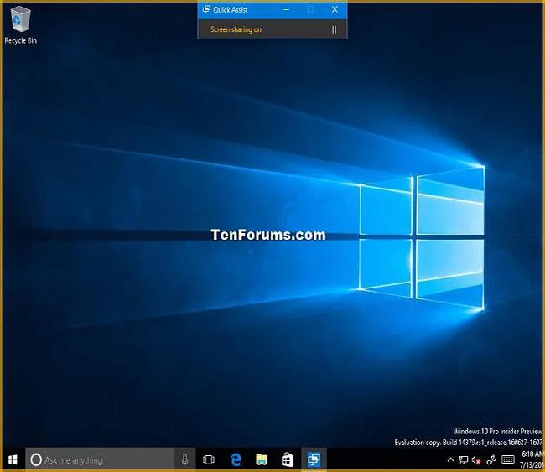The height and width of the screenshot is (472, 545).
Task: Open the clock showing 6:10 AM
Action: coord(532,459)
